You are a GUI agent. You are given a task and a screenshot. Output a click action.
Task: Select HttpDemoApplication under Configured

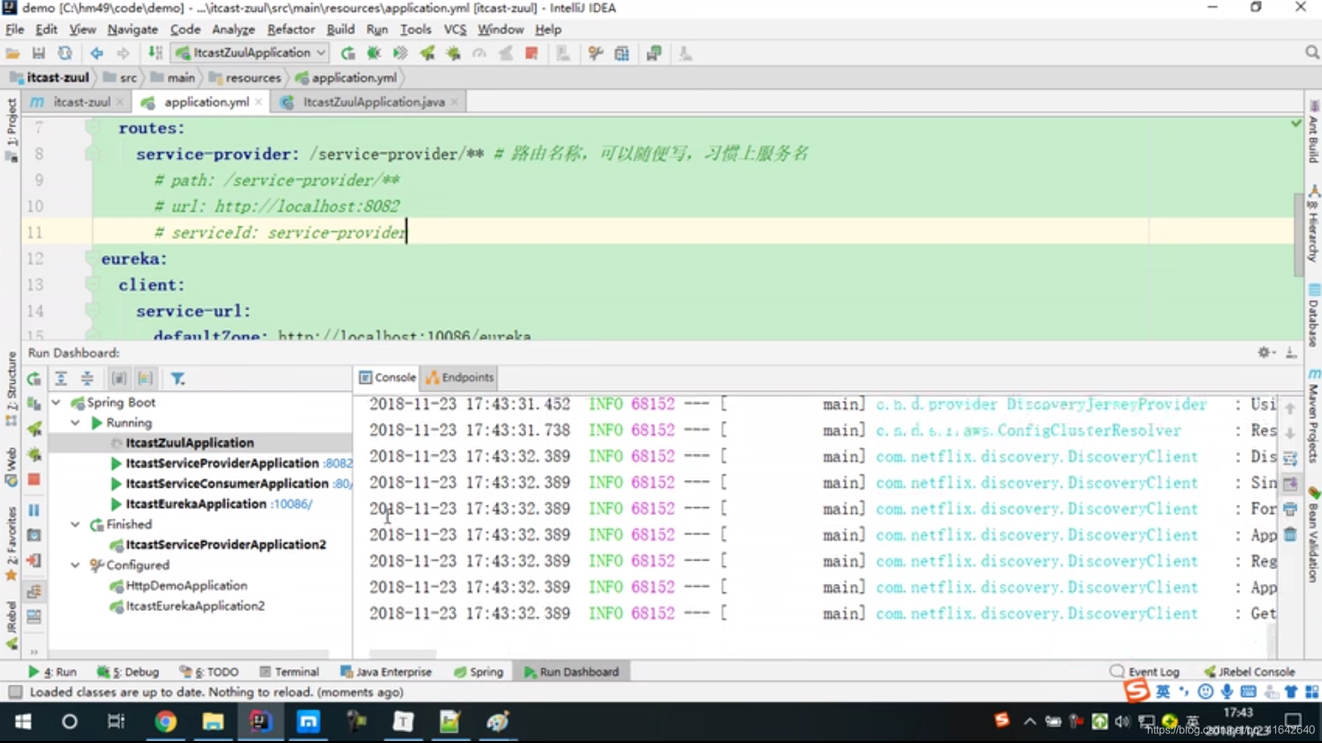point(187,585)
